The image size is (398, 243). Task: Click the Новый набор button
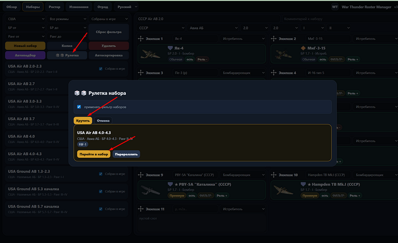pos(25,46)
